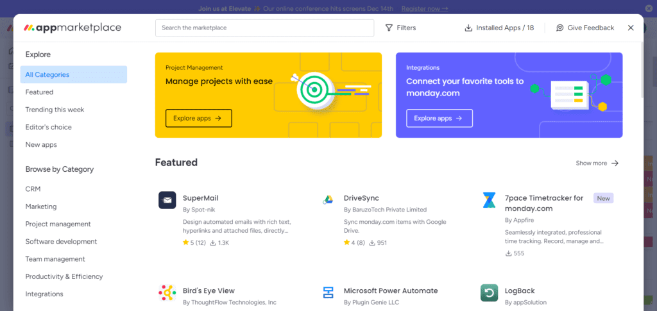Close the marketplace with the X icon
Viewport: 657px width, 311px height.
tap(631, 28)
